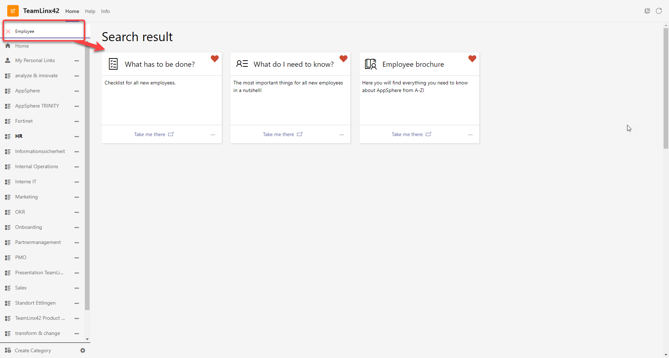This screenshot has width=669, height=358.
Task: Open the pop-out icon in header
Action: (647, 11)
